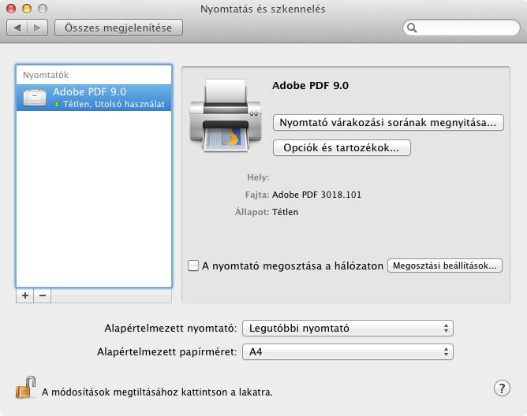Click the back navigation arrow
This screenshot has height=416, width=527.
tap(17, 28)
